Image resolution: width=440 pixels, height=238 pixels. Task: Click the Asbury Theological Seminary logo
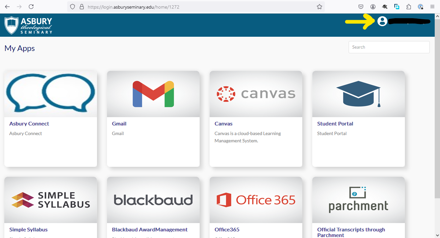(28, 25)
